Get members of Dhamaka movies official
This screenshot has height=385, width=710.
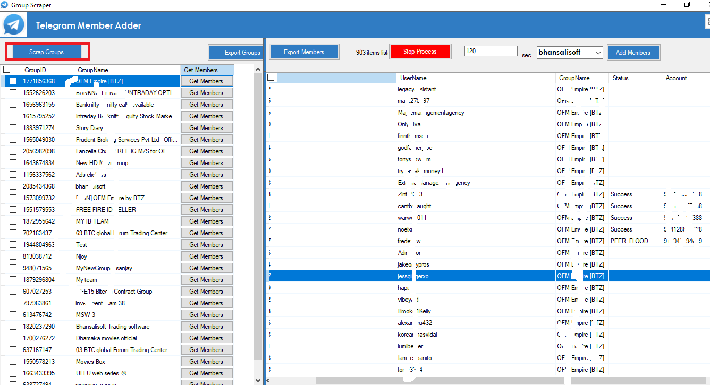pyautogui.click(x=207, y=338)
